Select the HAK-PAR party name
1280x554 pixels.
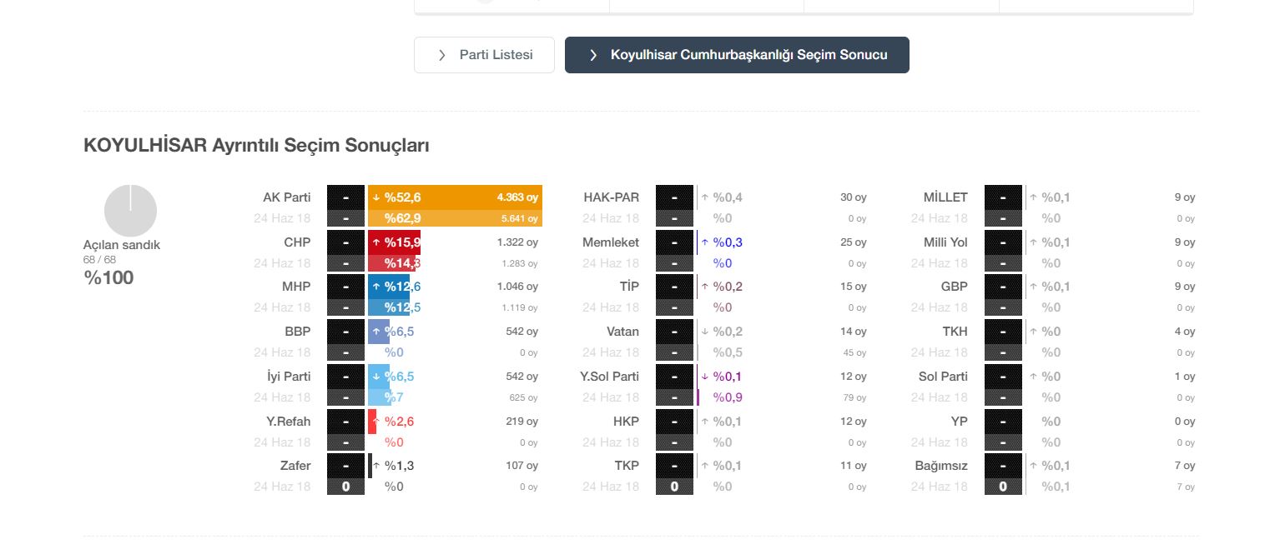(x=612, y=197)
